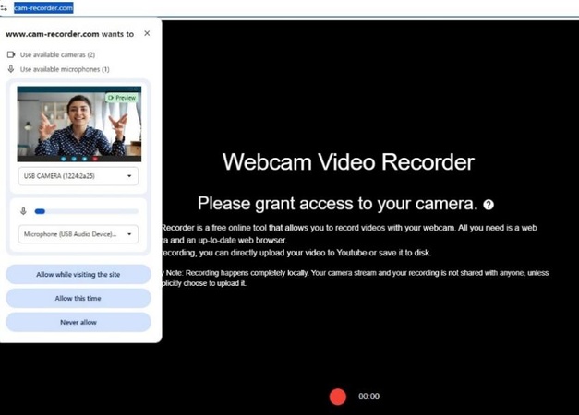Click 'Use available cameras (2)' text
Screen dimensions: 579x415
click(57, 54)
